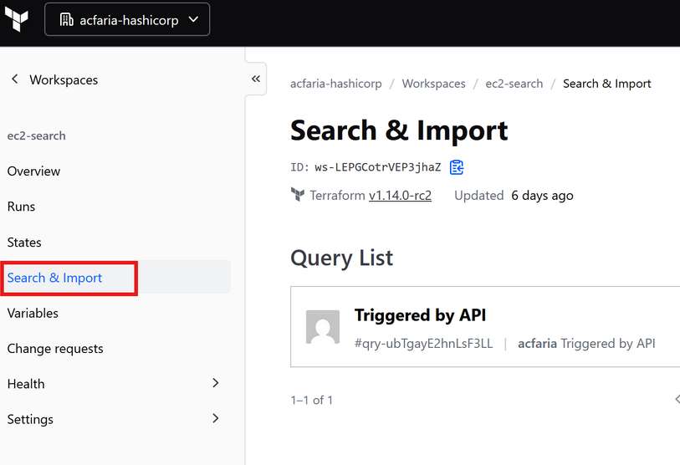Open the Overview page in the sidebar

pyautogui.click(x=33, y=171)
